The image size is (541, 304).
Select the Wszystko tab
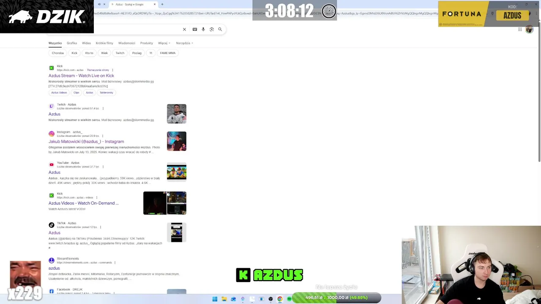[x=55, y=43]
